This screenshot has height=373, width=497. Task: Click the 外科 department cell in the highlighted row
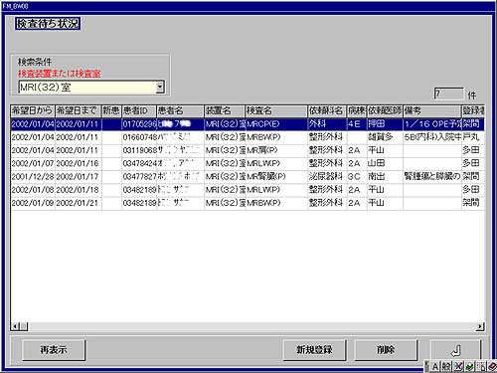pyautogui.click(x=327, y=124)
